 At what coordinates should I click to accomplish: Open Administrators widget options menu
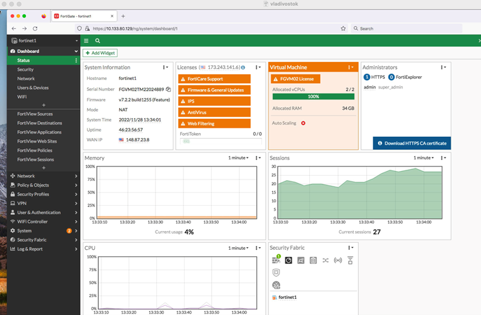(444, 67)
